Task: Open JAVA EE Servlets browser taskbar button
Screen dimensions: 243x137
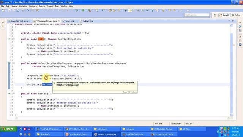Action: pyautogui.click(x=77, y=129)
